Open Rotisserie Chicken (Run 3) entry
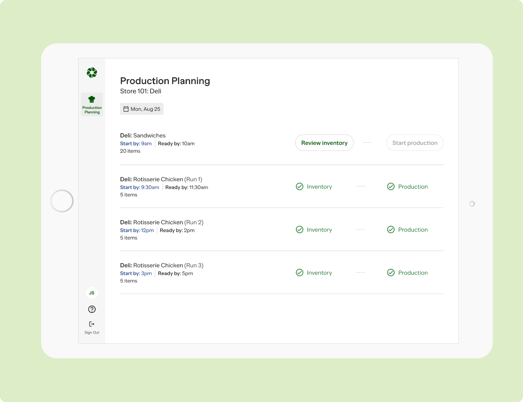This screenshot has height=402, width=523. coord(162,265)
